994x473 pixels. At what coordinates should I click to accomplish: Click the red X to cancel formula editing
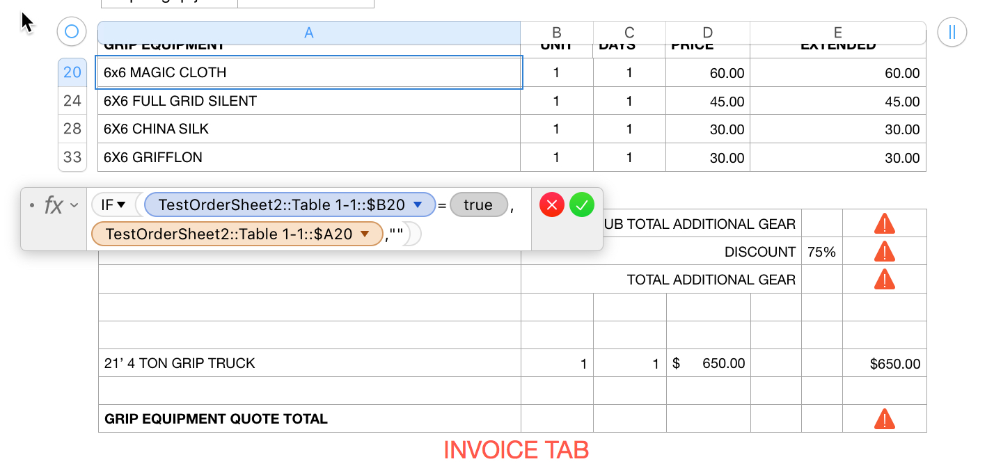coord(551,205)
